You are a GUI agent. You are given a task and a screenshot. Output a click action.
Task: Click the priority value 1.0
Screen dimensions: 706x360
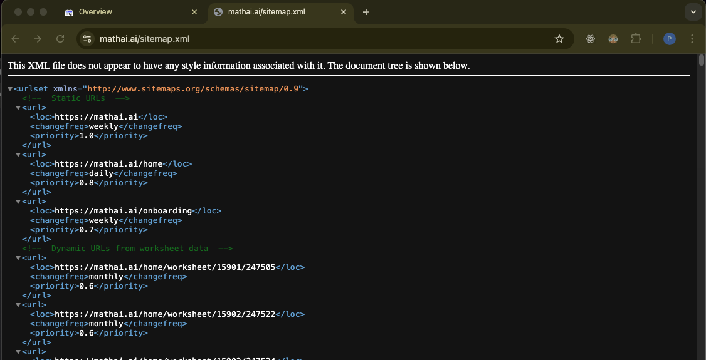tap(87, 136)
